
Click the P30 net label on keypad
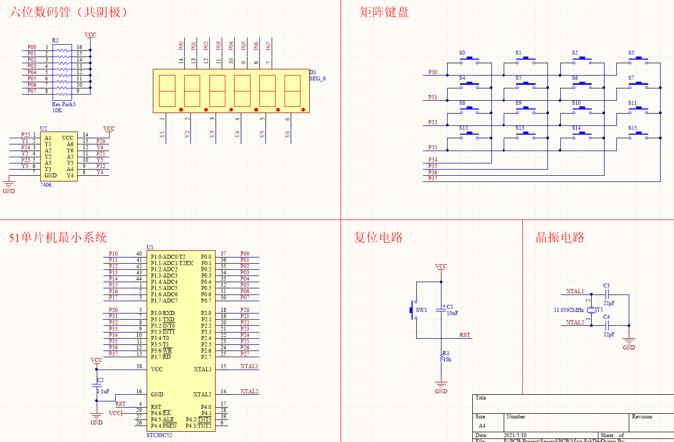[x=433, y=72]
